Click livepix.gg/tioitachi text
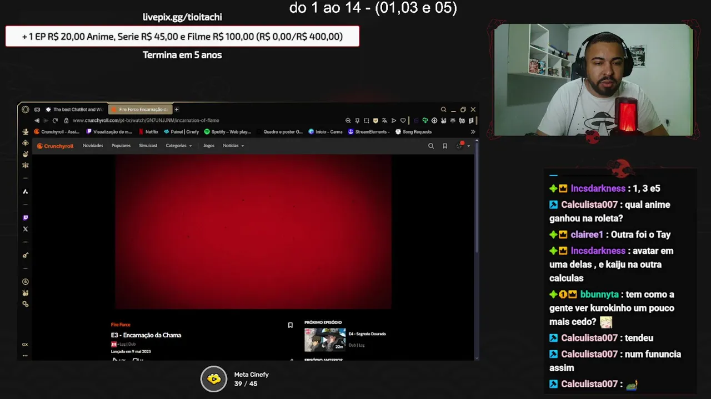Image resolution: width=711 pixels, height=399 pixels. pos(182,17)
